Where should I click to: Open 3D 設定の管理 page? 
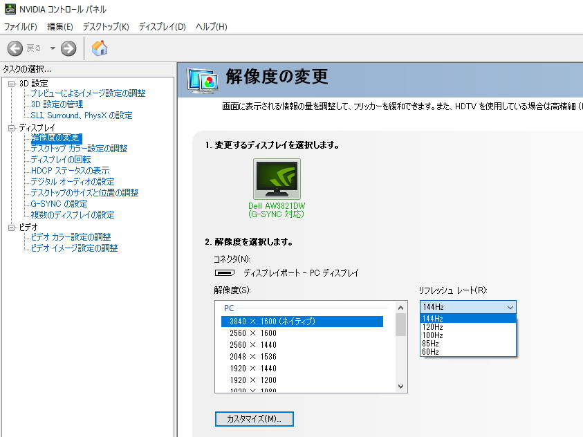[57, 104]
